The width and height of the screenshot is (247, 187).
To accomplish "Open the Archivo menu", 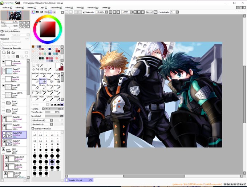I will coord(7,8).
